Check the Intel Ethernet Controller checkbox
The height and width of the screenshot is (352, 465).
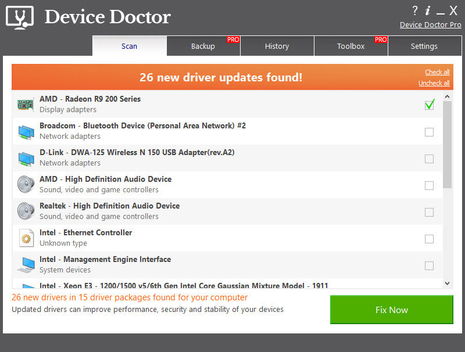429,239
